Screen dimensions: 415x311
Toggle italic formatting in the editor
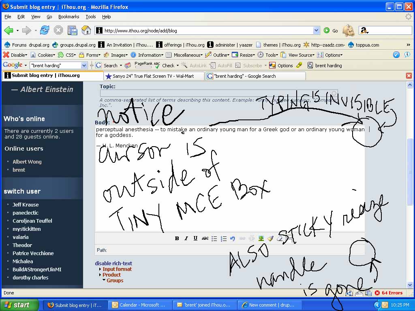click(x=186, y=239)
